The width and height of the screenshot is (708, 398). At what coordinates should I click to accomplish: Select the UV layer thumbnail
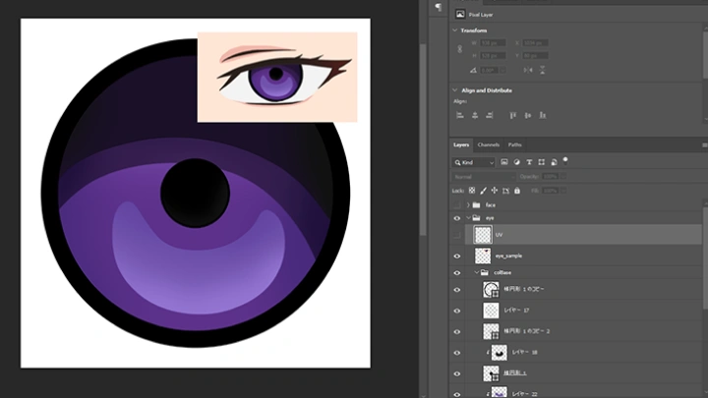pos(483,235)
